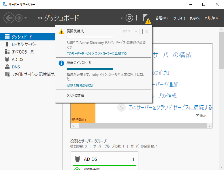This screenshot has width=224, height=170.
Task: Click the dashboard grid icon in sidebar
Action: (x=7, y=37)
